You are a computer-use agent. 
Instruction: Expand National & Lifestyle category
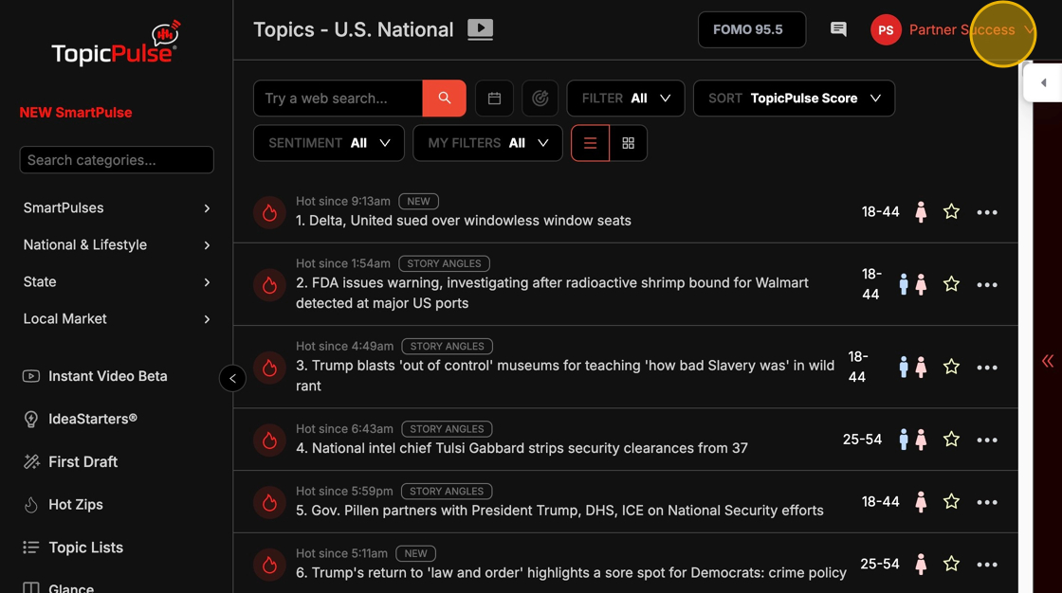coord(117,245)
